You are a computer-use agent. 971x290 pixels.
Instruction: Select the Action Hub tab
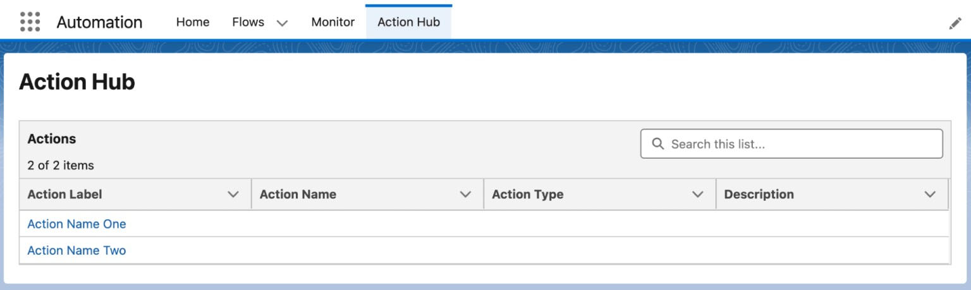point(408,22)
